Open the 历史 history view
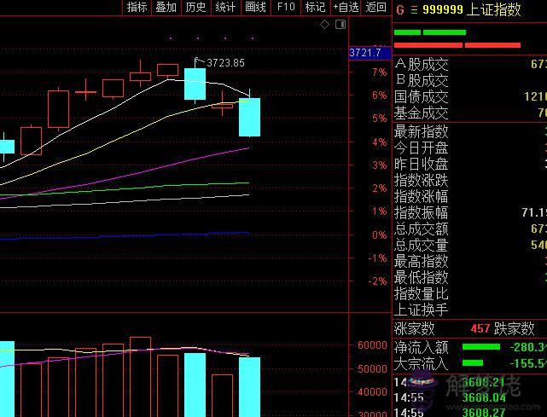Screen dimensions: 547x417 click(195, 8)
